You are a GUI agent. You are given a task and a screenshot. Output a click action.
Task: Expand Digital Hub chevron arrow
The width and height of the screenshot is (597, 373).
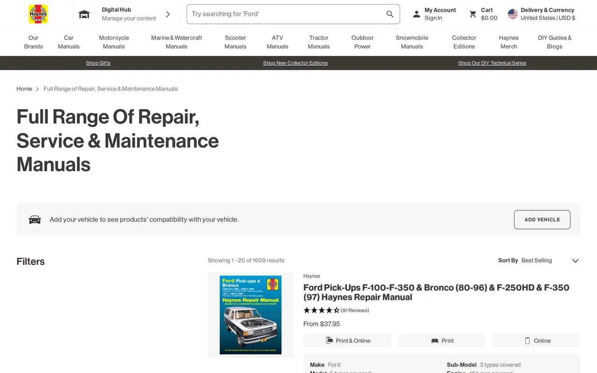pos(168,14)
